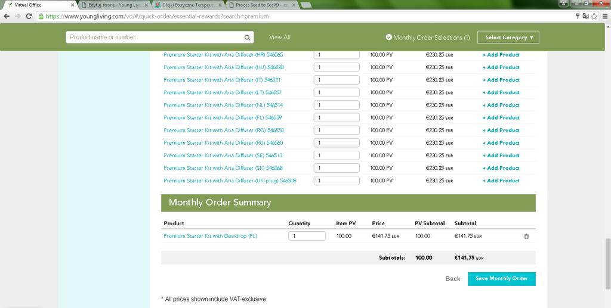611x308 pixels.
Task: Edit quantity for Aria Diffuser (PL)
Action: click(x=337, y=117)
